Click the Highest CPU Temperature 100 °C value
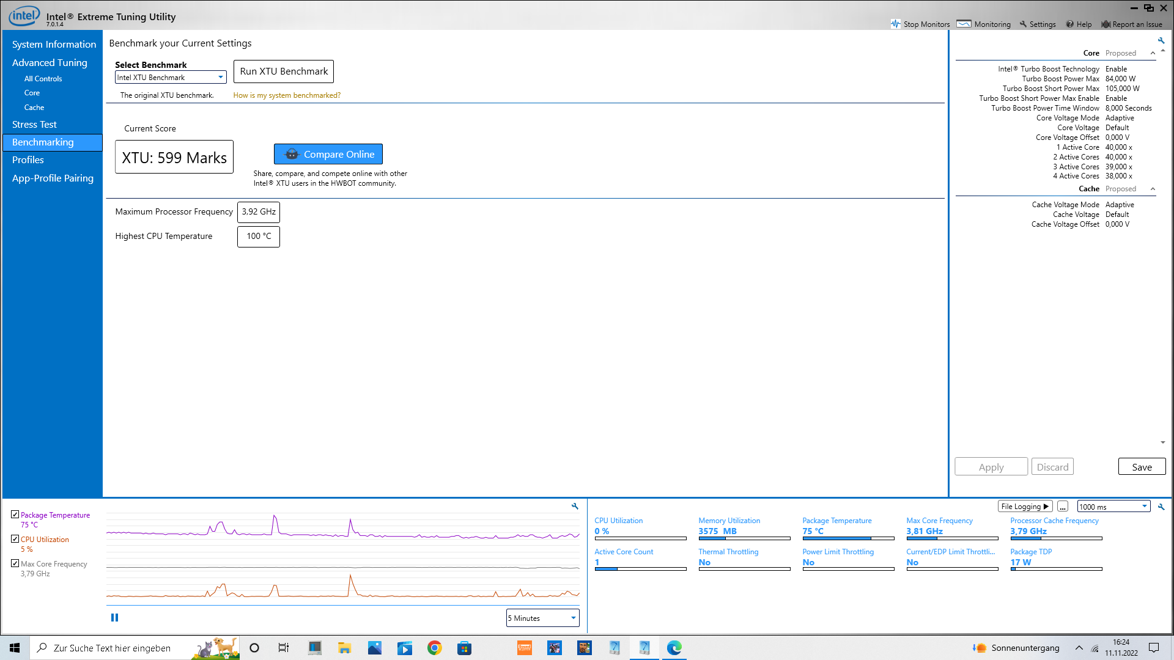Viewport: 1174px width, 660px height. (x=259, y=237)
